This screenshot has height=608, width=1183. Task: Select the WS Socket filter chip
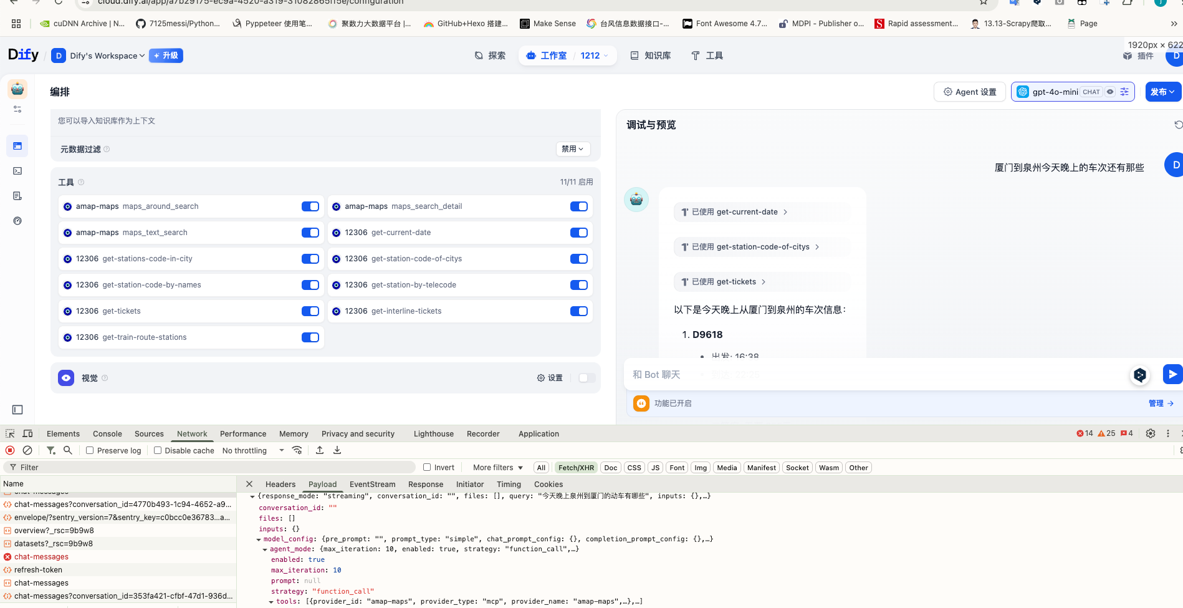click(797, 467)
